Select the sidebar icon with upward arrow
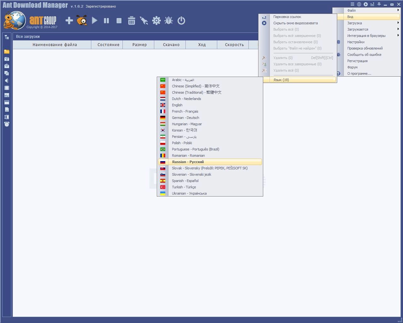 click(x=7, y=59)
